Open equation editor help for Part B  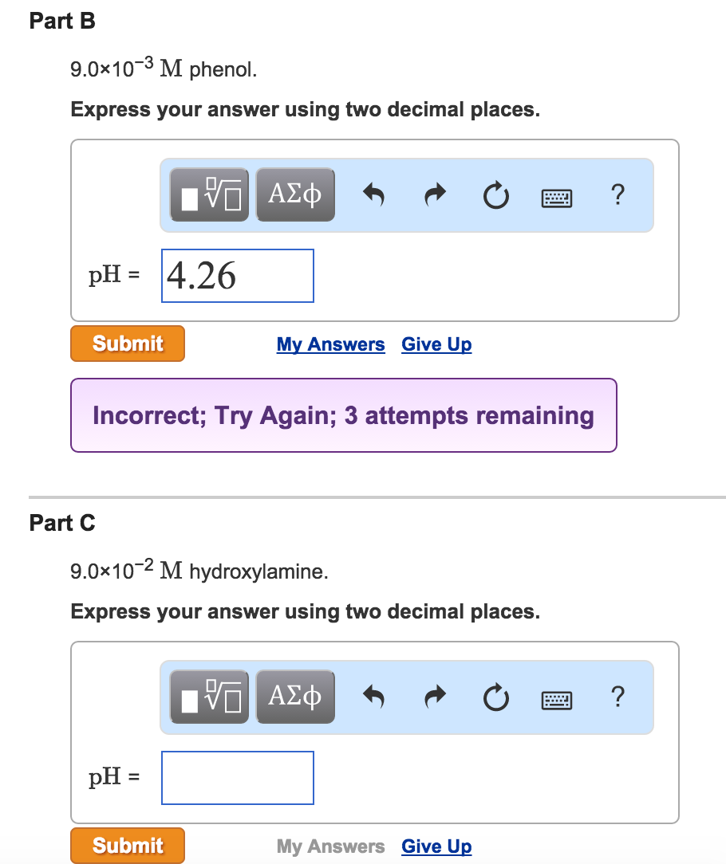[x=618, y=194]
